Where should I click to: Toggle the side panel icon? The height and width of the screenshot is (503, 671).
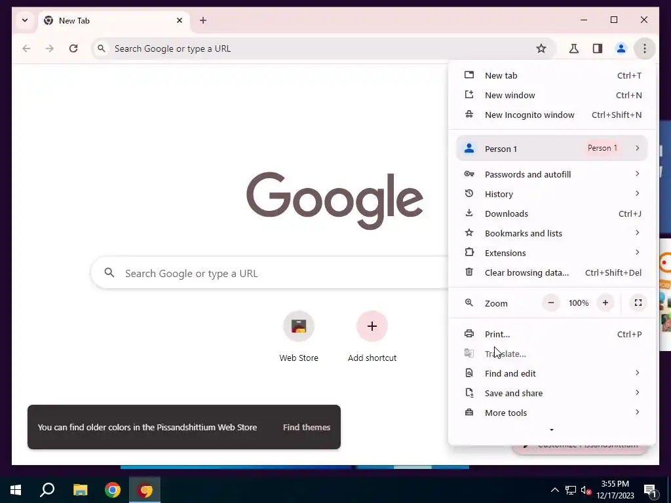[598, 48]
